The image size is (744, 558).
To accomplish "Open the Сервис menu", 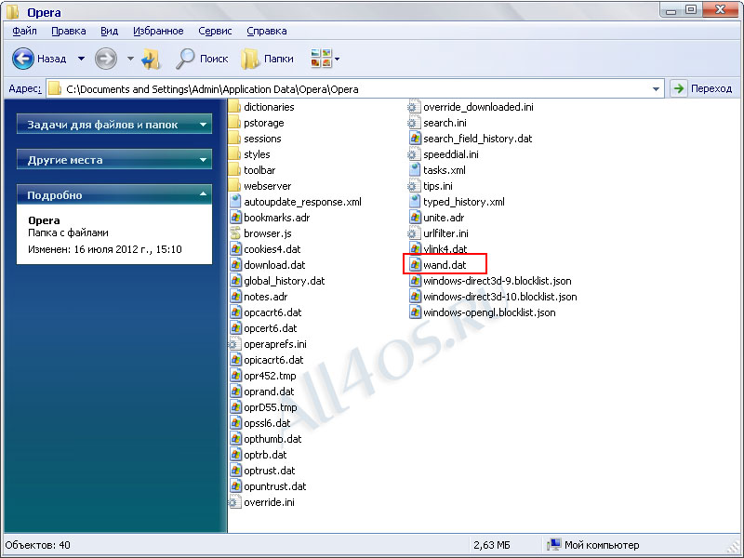I will click(x=215, y=31).
